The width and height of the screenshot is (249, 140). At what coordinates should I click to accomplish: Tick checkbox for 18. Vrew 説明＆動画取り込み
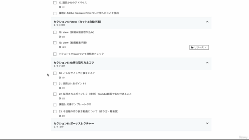coord(55,32)
